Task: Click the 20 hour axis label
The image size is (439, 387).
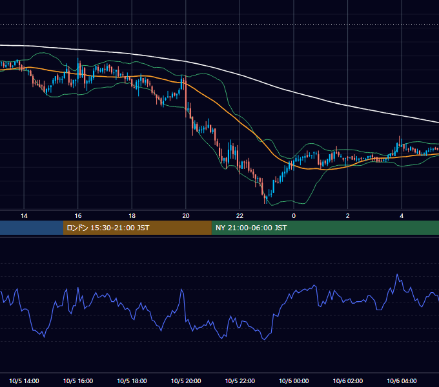Action: [186, 216]
